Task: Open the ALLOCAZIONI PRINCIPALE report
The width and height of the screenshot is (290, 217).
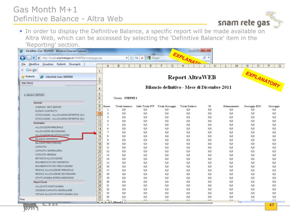Action: [x=49, y=127]
